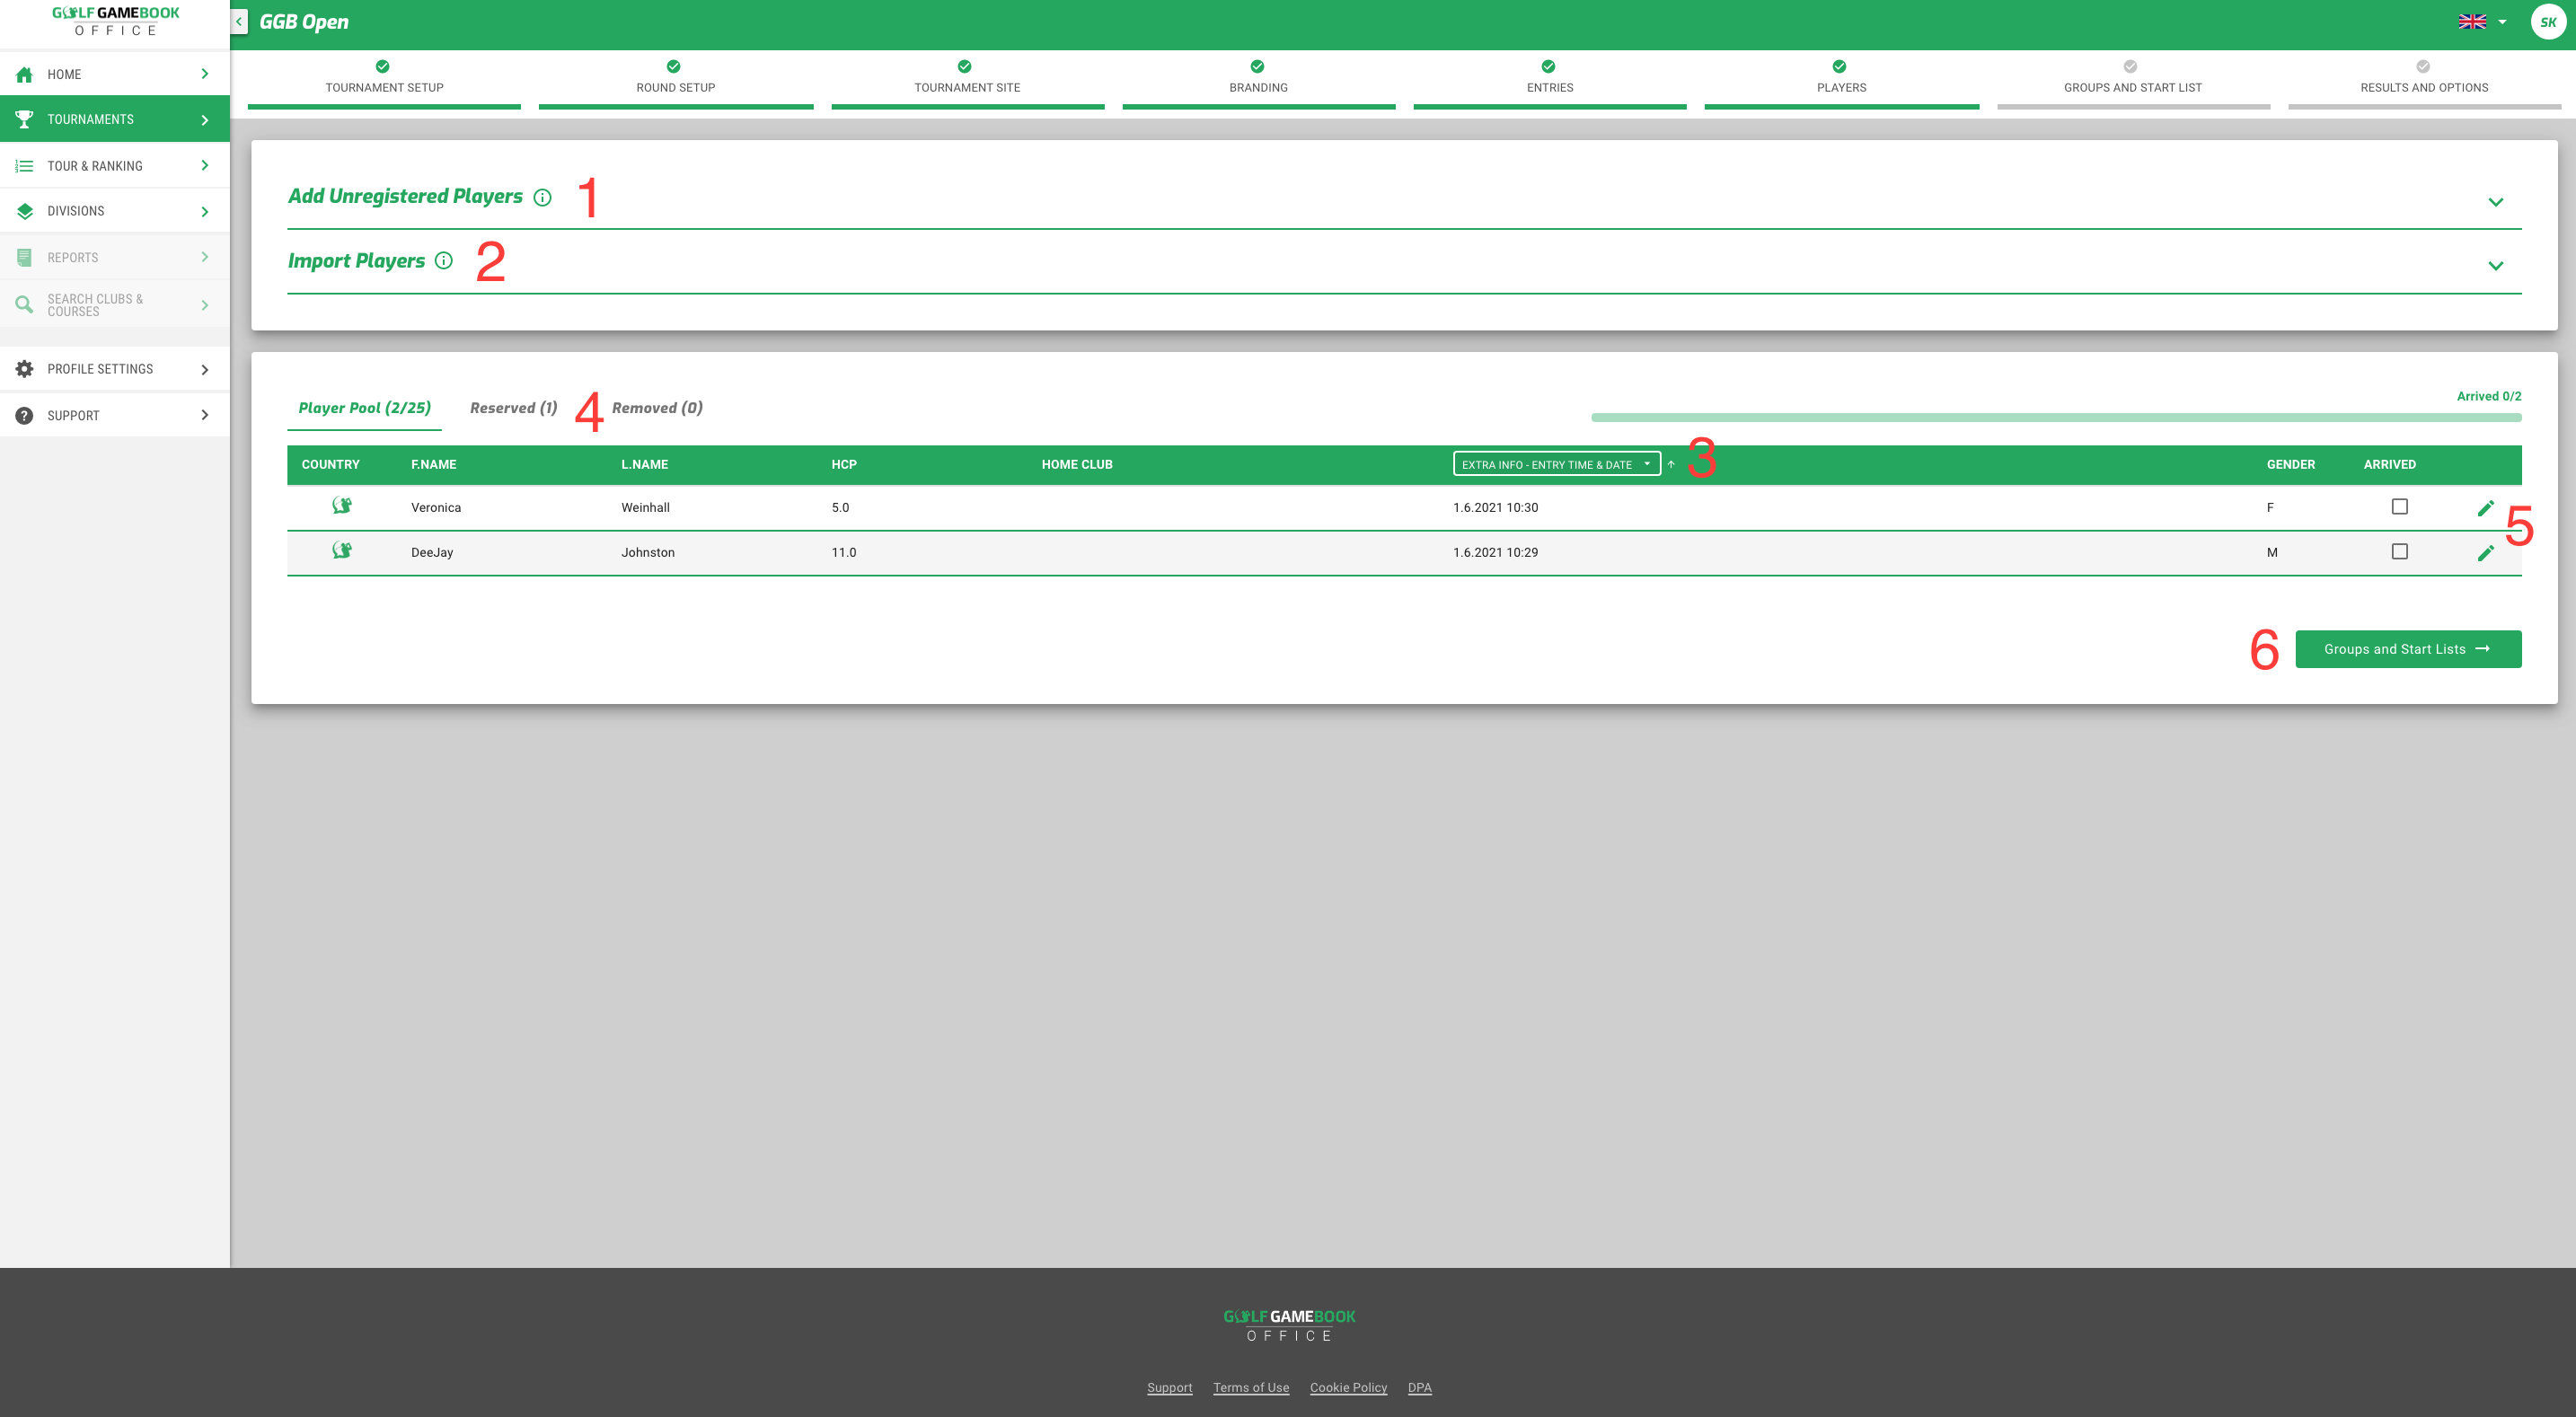Open the Extra Info column dropdown
Image resolution: width=2576 pixels, height=1417 pixels.
tap(1555, 463)
